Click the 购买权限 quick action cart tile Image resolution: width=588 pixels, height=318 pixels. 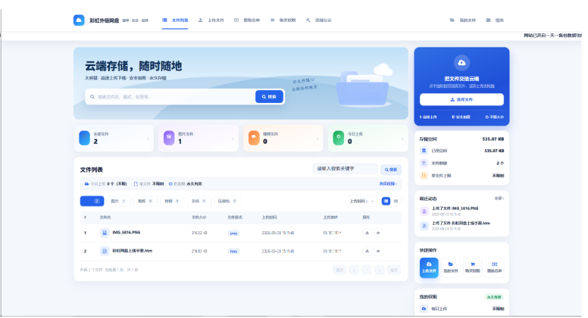coord(472,268)
